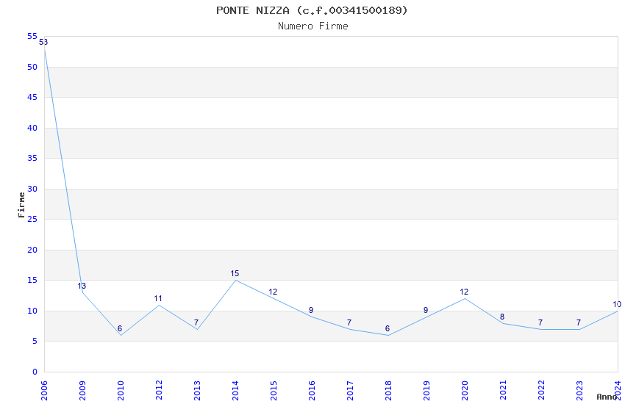Click the 2010 year label on x-axis
The width and height of the screenshot is (625, 404).
coord(121,390)
